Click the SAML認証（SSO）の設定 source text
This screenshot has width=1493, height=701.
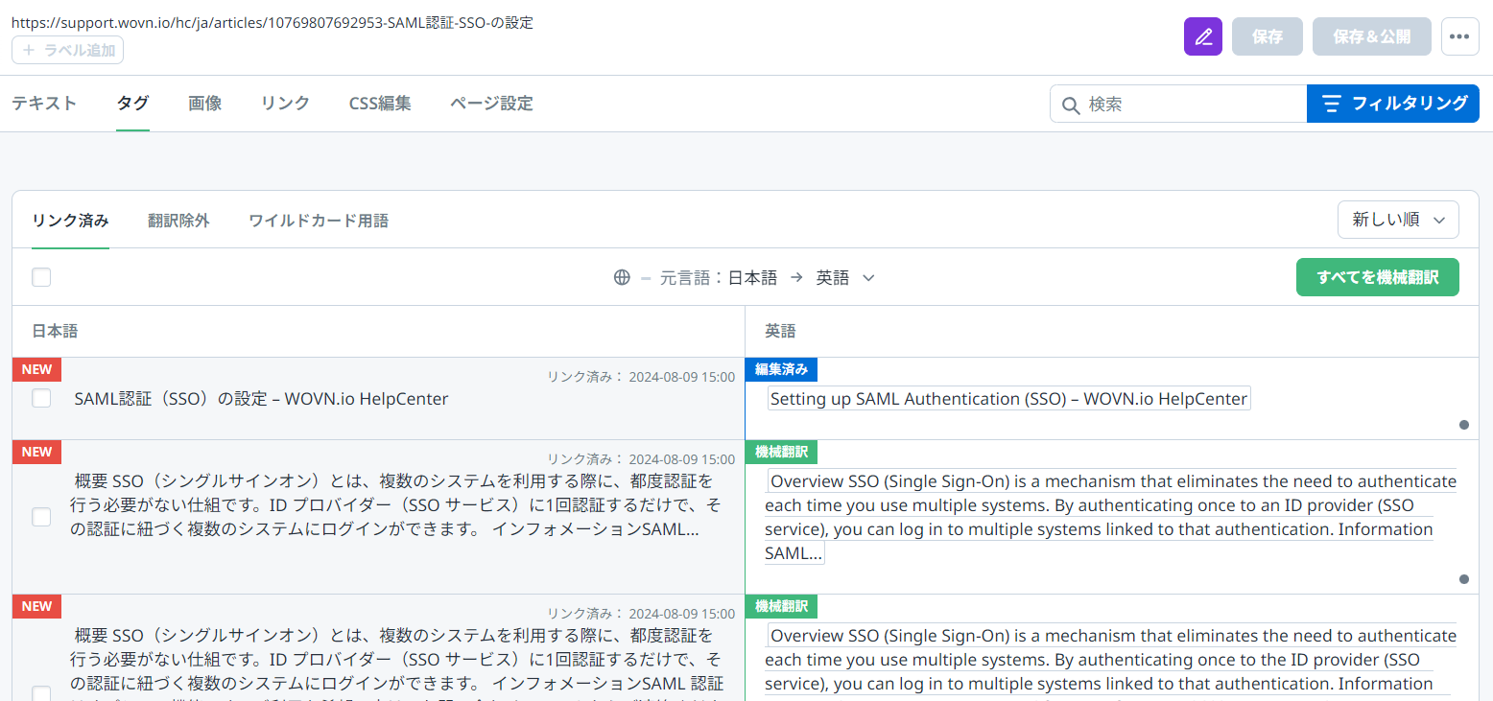click(261, 399)
